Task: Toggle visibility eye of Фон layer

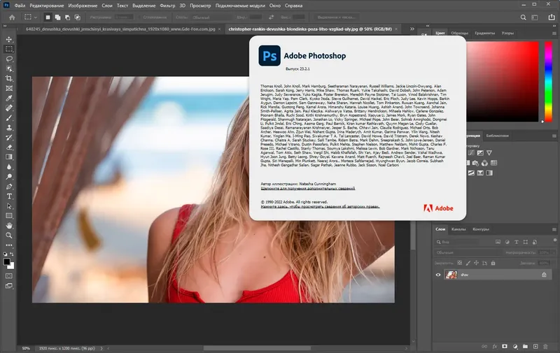Action: [438, 275]
